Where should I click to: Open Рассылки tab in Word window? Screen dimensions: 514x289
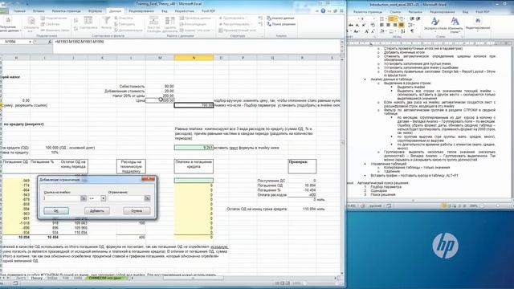coord(415,11)
